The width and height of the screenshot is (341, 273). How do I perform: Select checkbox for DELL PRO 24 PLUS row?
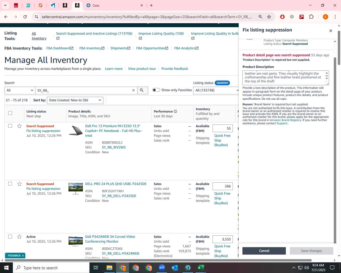[x=10, y=184]
